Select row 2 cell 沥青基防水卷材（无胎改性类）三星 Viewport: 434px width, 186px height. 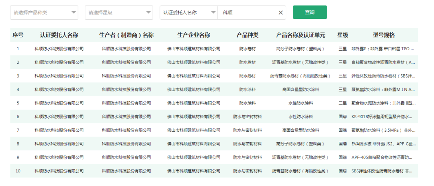click(x=300, y=62)
